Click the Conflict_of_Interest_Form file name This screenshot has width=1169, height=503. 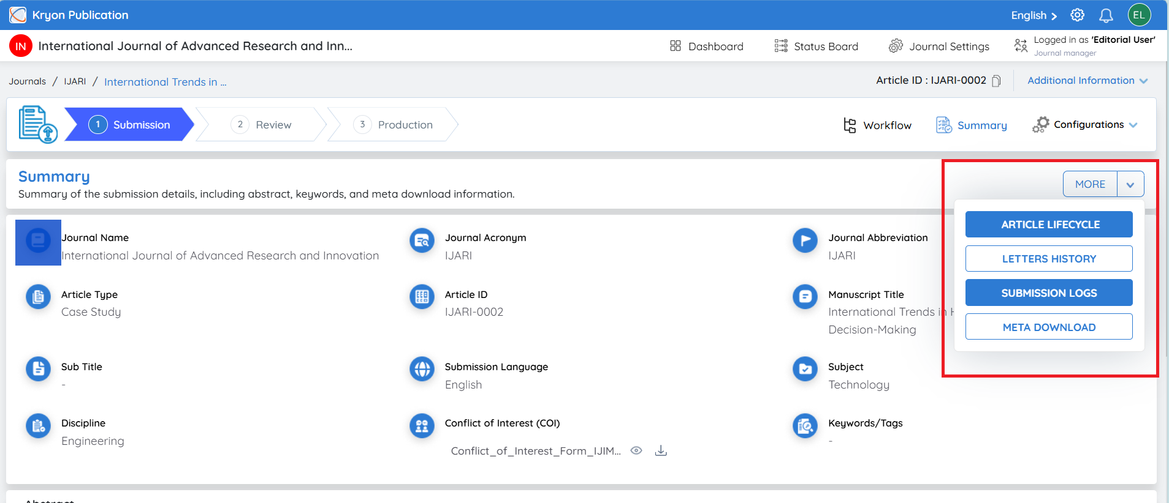pos(536,451)
